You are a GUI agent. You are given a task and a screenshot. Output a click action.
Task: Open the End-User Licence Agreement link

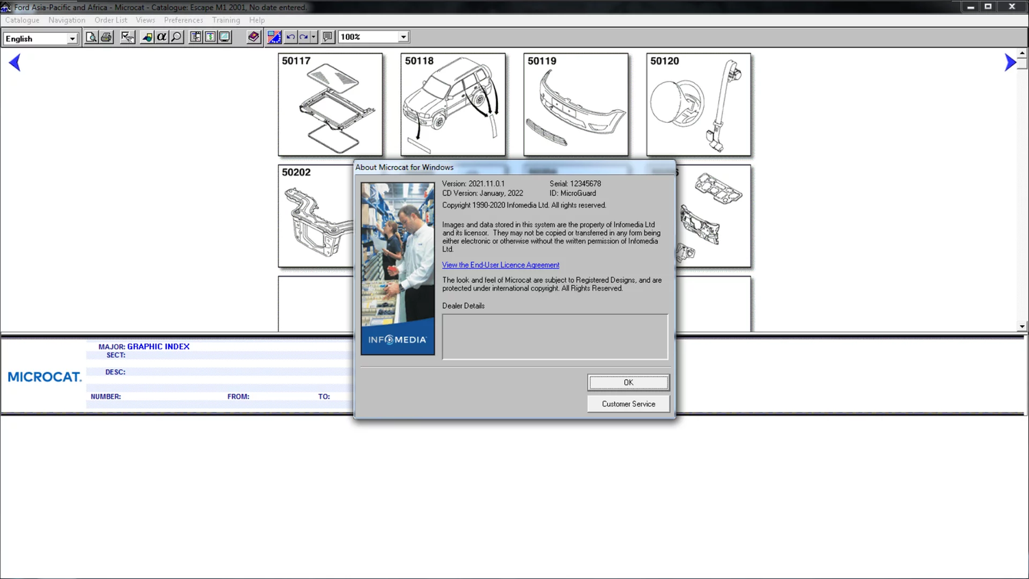(500, 265)
